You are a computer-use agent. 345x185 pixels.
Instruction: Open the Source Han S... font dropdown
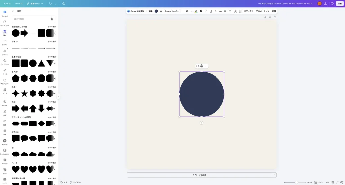click(x=171, y=11)
